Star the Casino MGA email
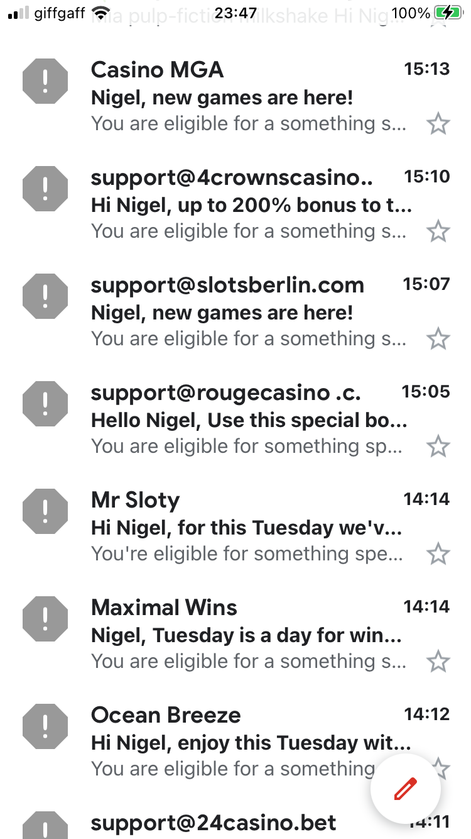 (438, 124)
